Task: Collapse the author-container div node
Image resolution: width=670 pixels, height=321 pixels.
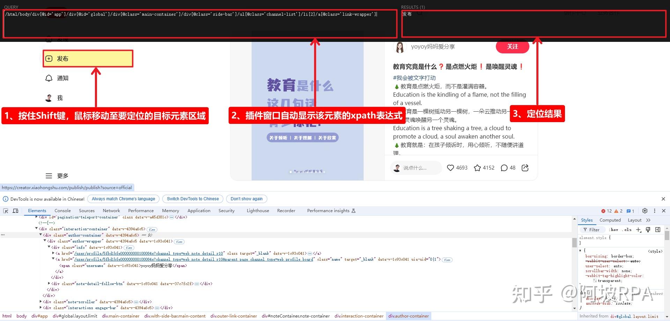Action: [41, 235]
